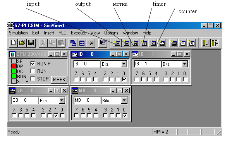Open Bits format dropdown in IB 0 window
The height and width of the screenshot is (142, 232).
click(x=124, y=64)
